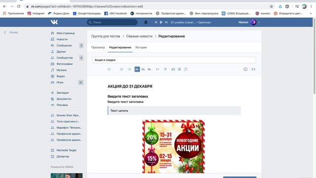Insert a quote block

coord(158,69)
